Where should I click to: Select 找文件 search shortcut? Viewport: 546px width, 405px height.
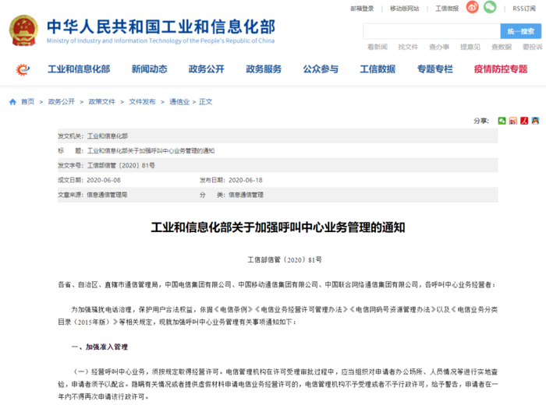(x=409, y=47)
